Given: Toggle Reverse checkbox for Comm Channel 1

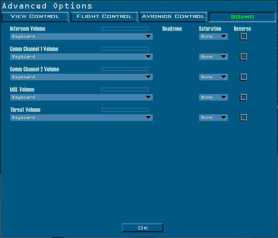Looking at the screenshot, I should click(x=243, y=57).
